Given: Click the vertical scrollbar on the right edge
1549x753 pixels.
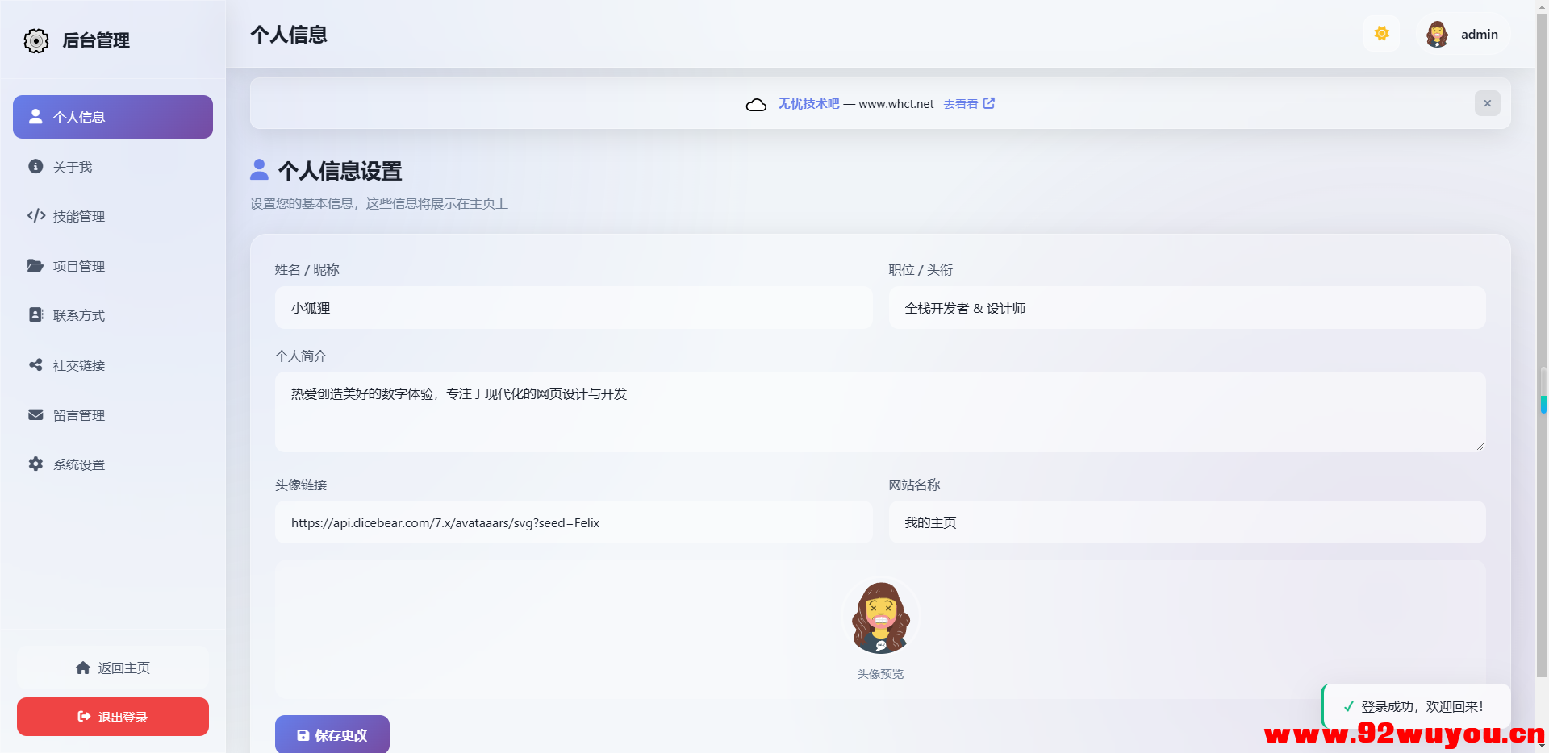Looking at the screenshot, I should click(x=1543, y=387).
